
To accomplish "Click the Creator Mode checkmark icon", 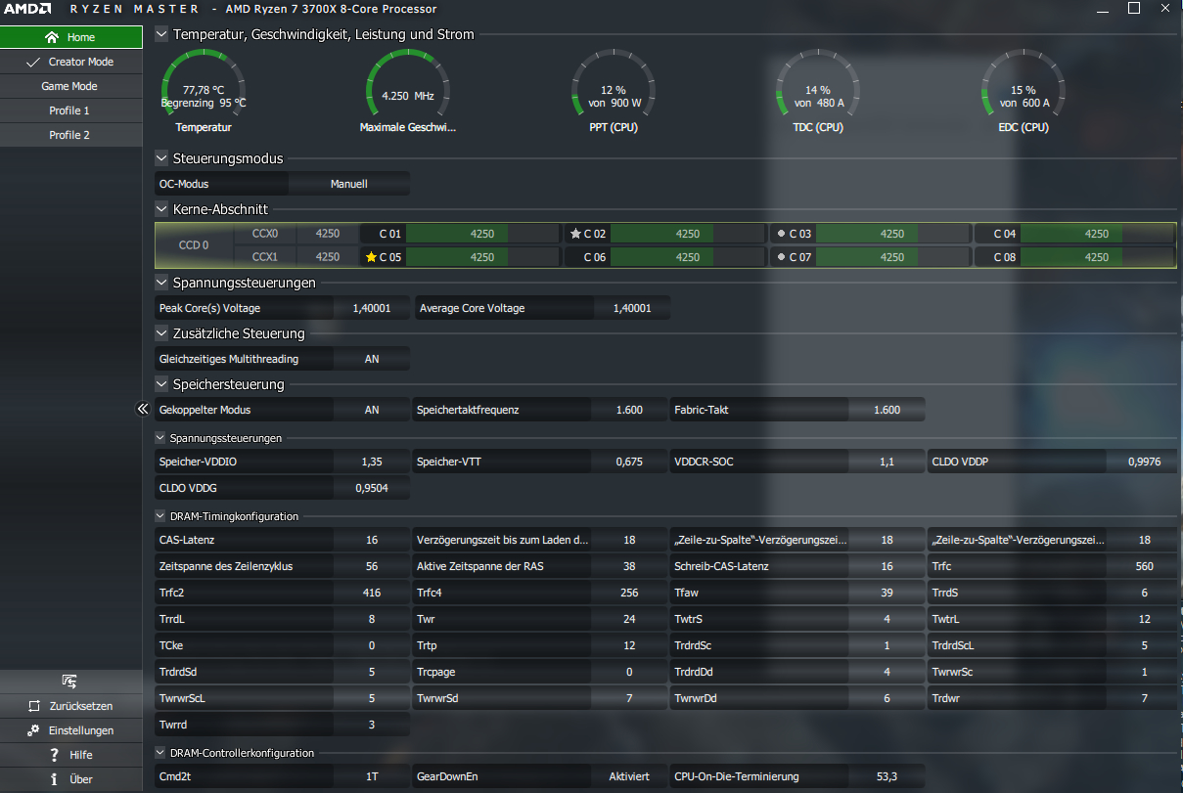I will [34, 62].
